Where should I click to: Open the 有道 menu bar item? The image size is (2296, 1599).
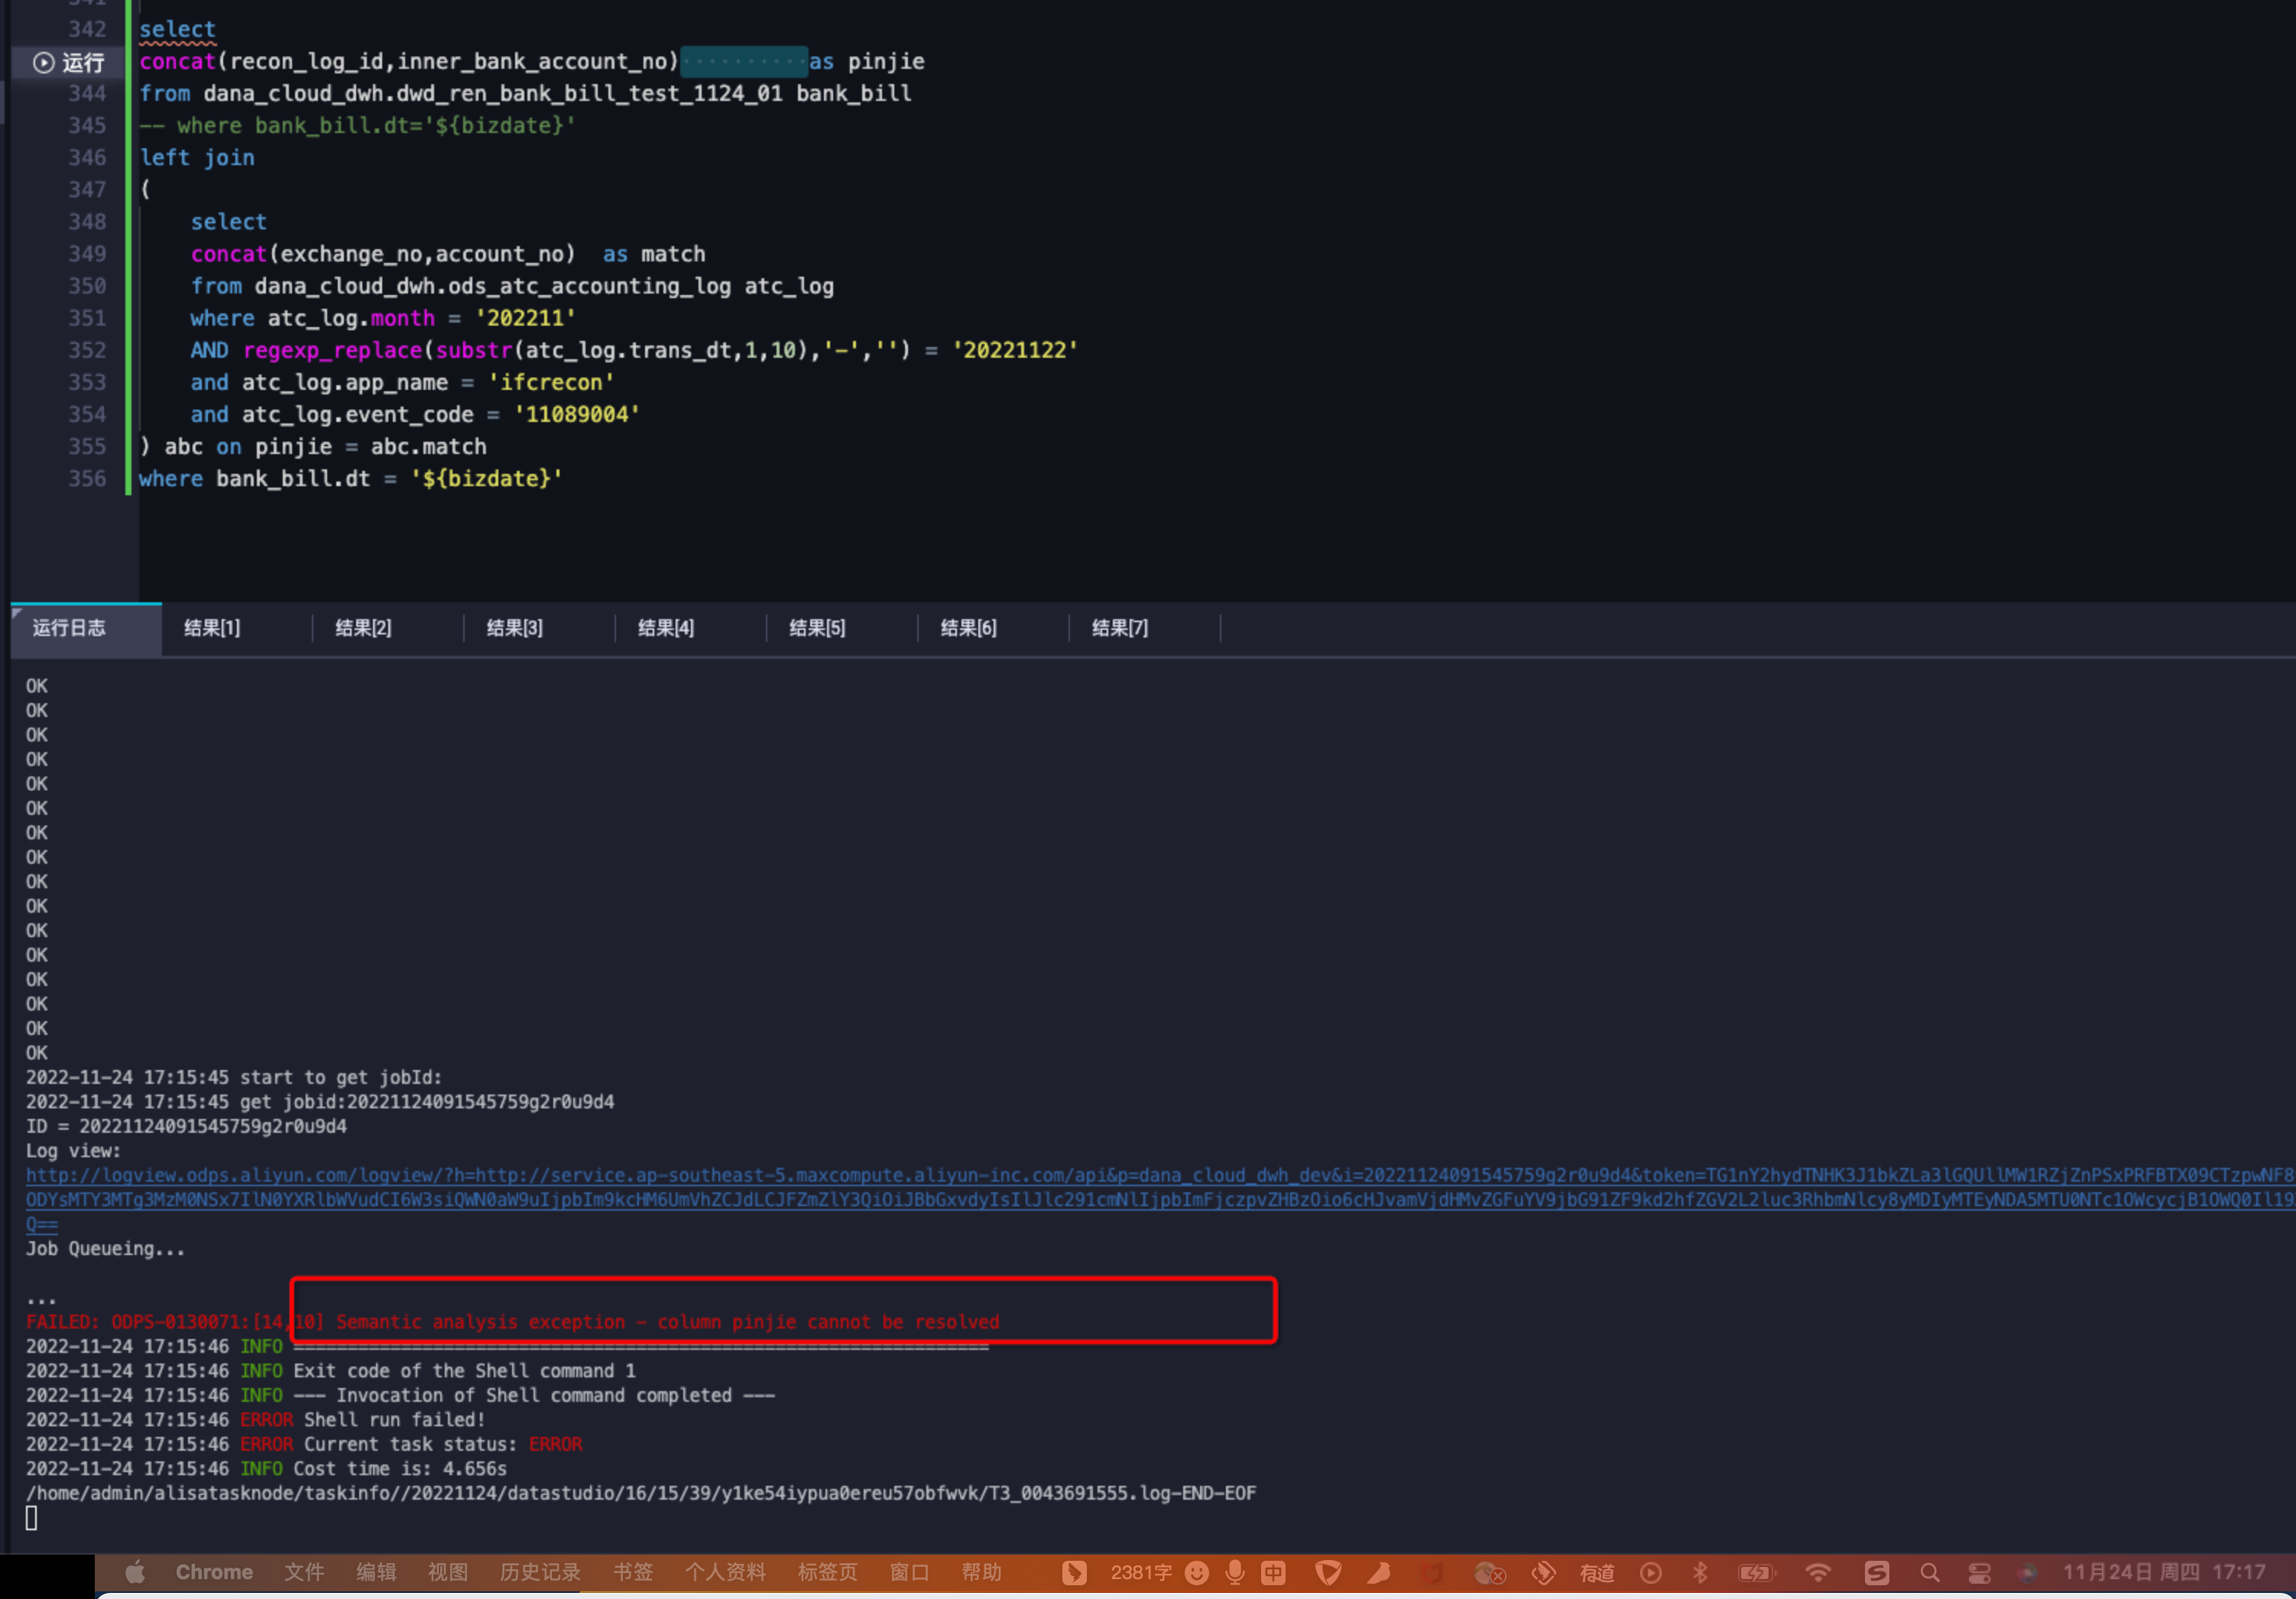tap(1597, 1572)
